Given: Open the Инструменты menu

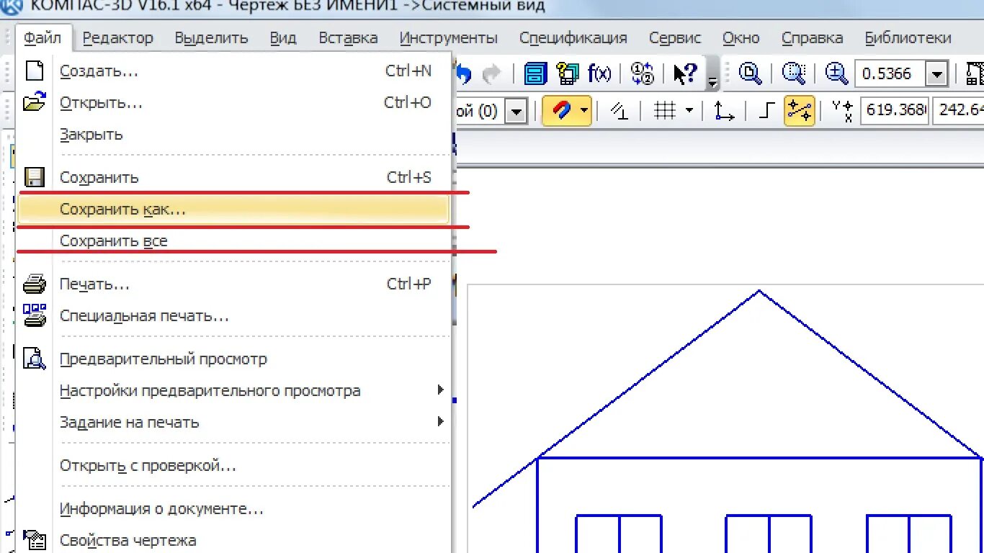Looking at the screenshot, I should tap(449, 37).
